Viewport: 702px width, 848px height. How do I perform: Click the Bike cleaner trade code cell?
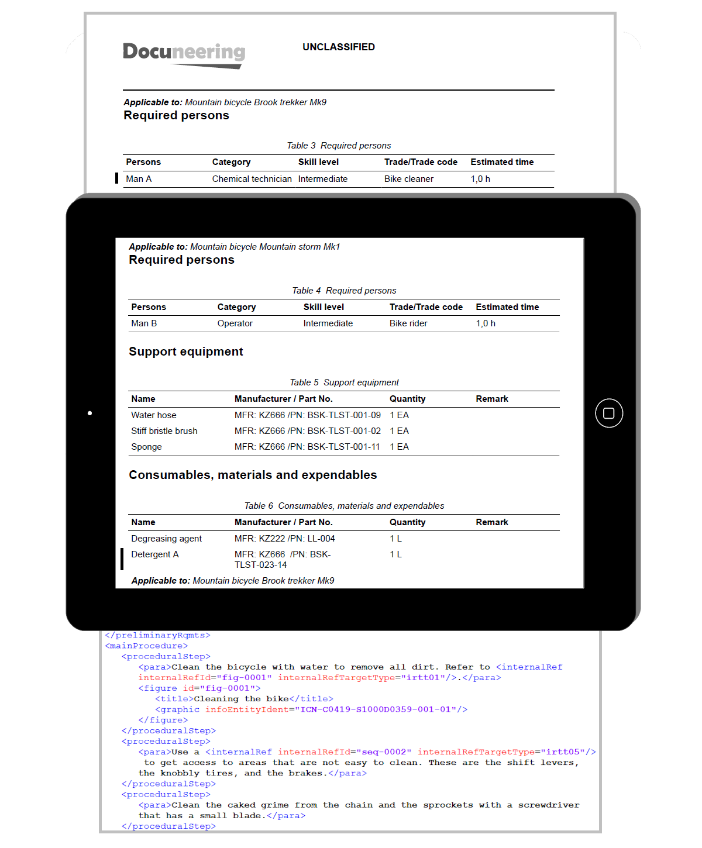408,179
